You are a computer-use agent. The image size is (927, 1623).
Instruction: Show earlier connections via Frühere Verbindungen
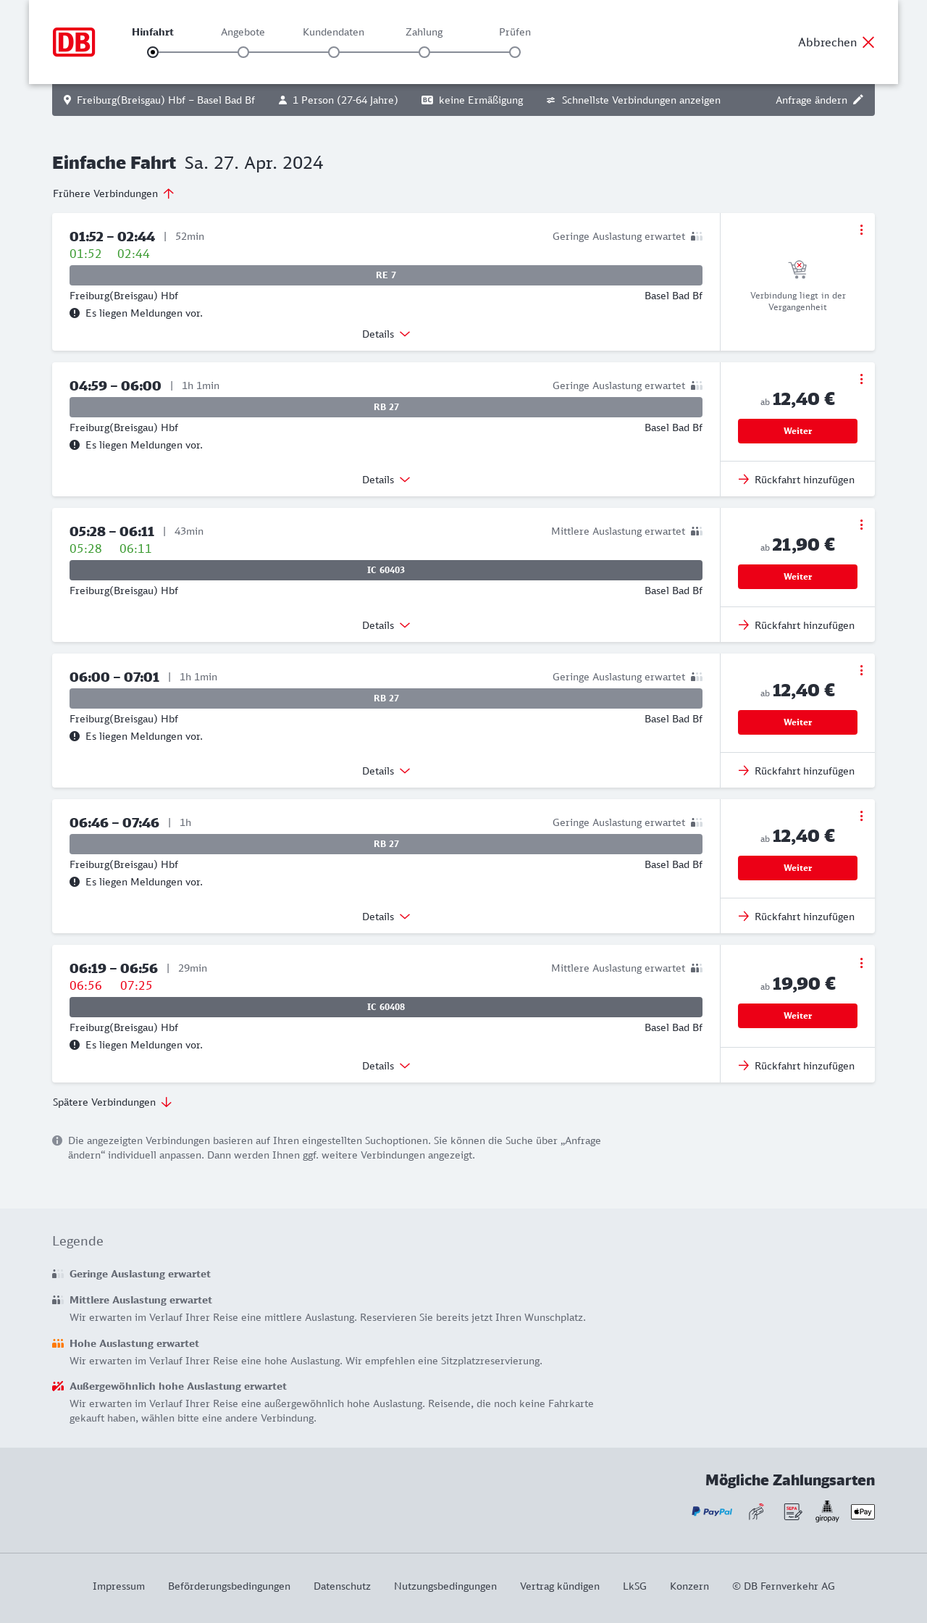pos(114,193)
